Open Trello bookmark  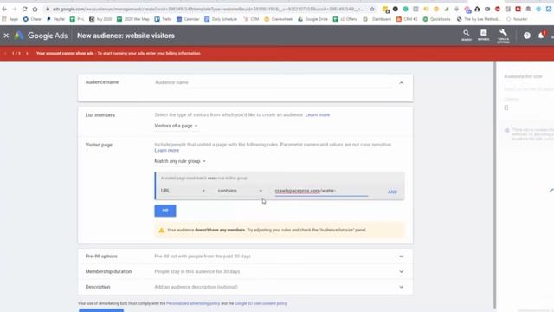point(163,19)
